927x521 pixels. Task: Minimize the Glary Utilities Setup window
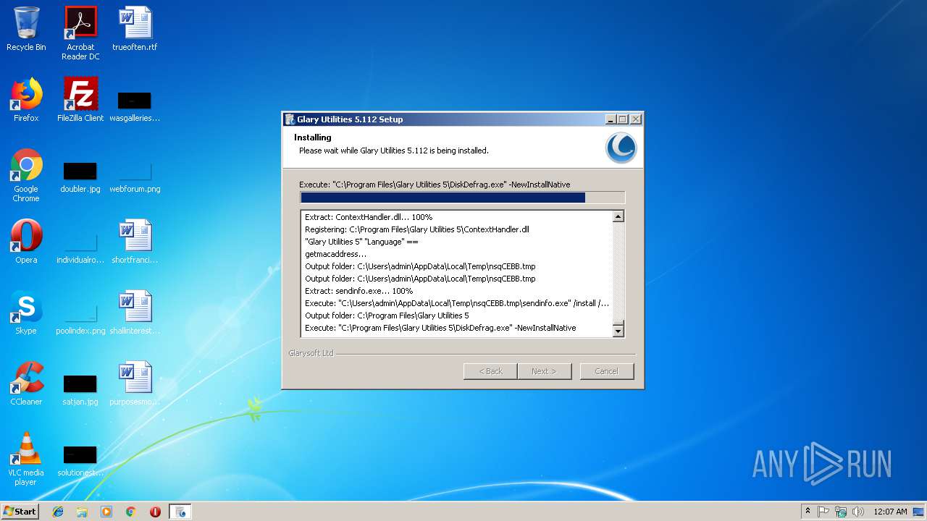point(611,119)
